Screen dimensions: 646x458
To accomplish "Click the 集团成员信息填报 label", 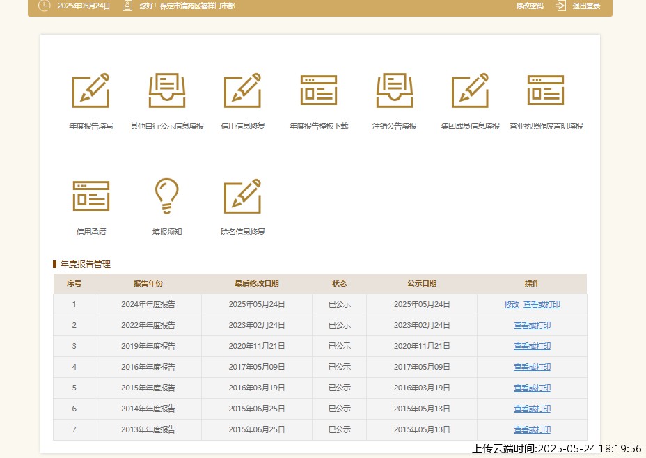I will (470, 126).
